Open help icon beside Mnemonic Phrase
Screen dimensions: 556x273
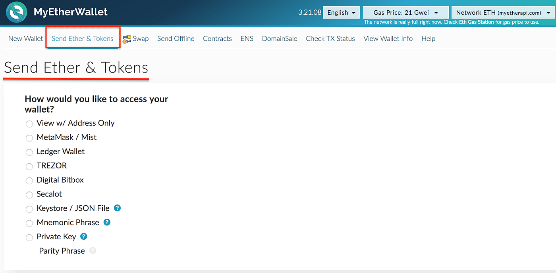(x=107, y=222)
